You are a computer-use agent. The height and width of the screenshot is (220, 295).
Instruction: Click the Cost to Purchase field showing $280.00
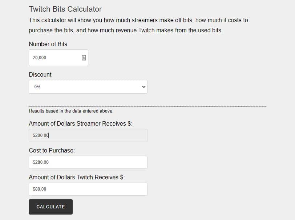88,162
